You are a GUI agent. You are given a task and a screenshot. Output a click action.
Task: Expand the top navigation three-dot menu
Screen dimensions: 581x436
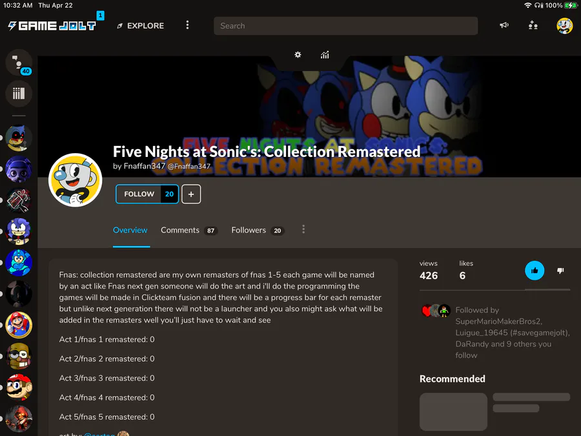tap(187, 25)
